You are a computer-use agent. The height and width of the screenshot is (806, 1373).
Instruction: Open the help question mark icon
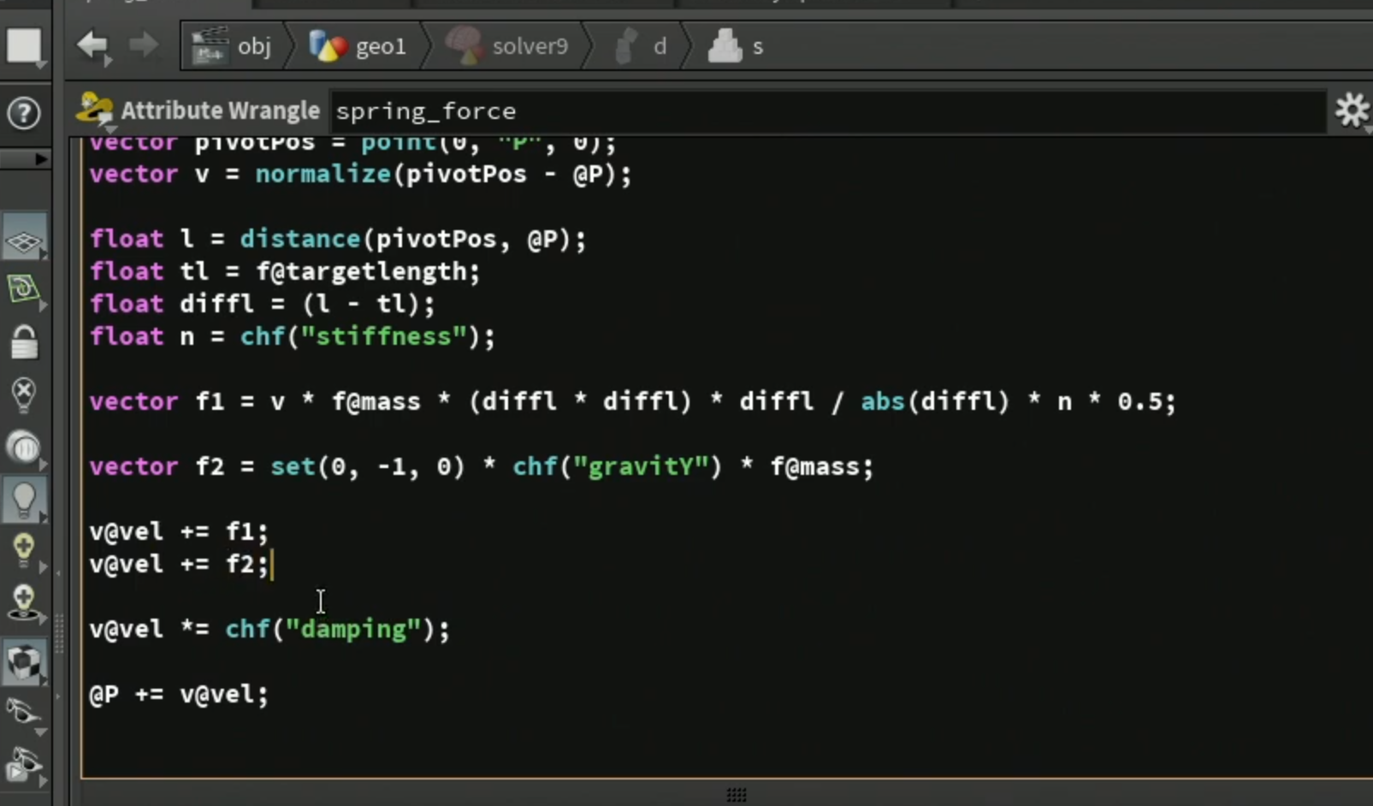(x=24, y=113)
